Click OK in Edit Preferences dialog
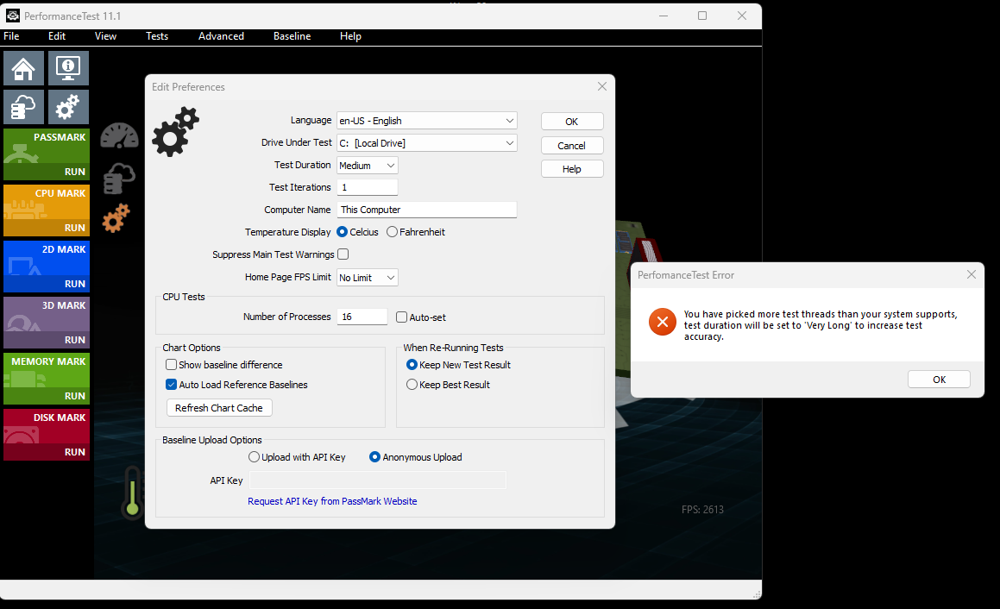This screenshot has width=1000, height=609. tap(572, 121)
